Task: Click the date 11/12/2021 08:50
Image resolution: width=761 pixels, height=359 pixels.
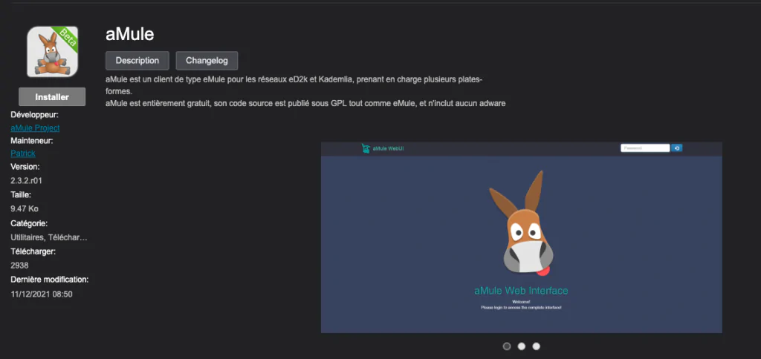Action: 42,294
